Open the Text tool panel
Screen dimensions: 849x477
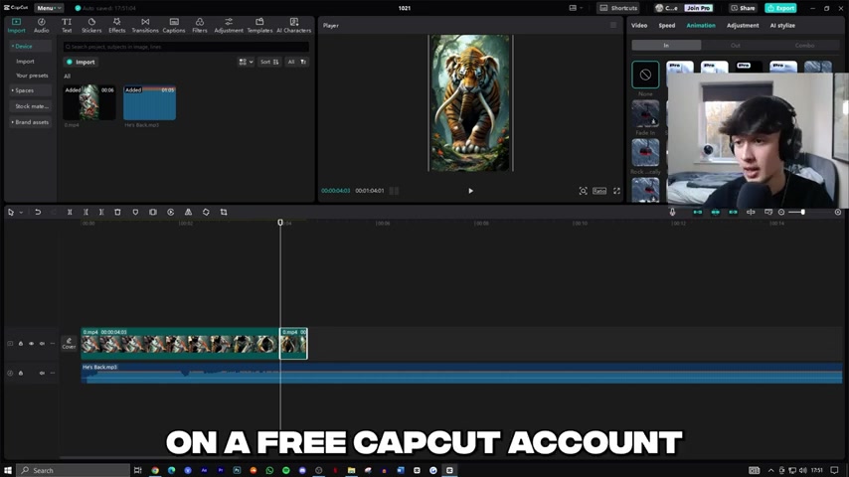click(67, 26)
